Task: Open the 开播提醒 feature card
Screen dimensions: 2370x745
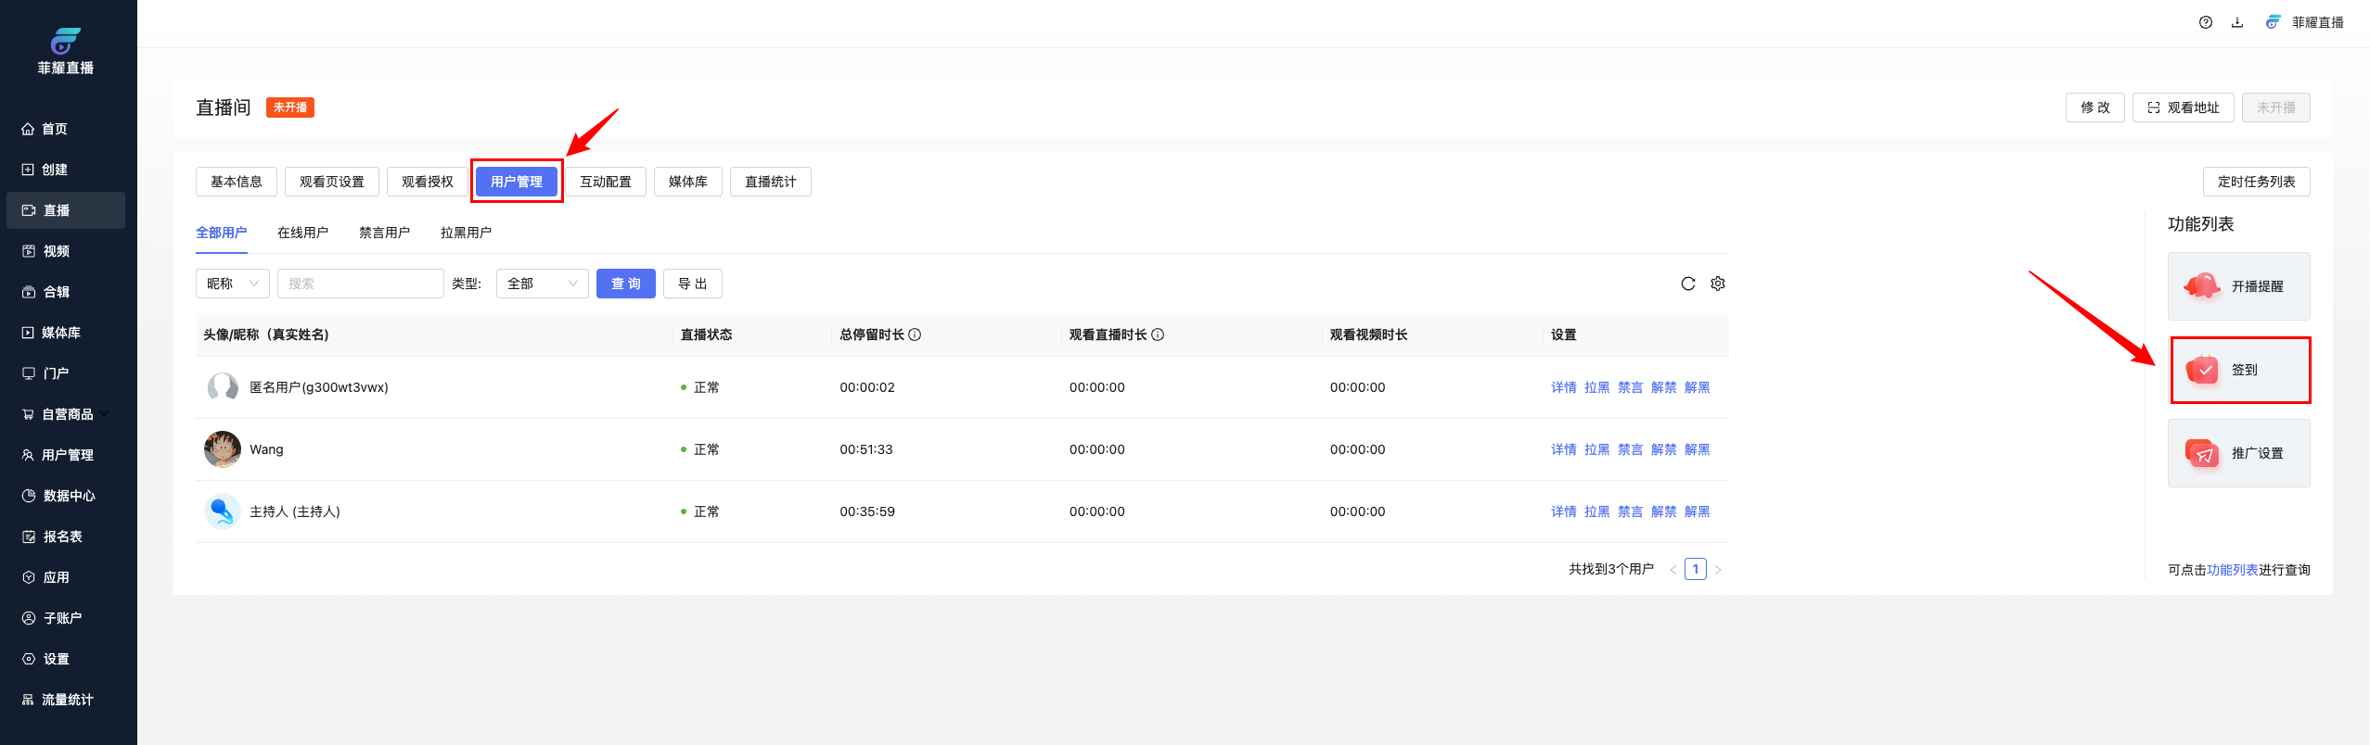Action: click(x=2238, y=286)
